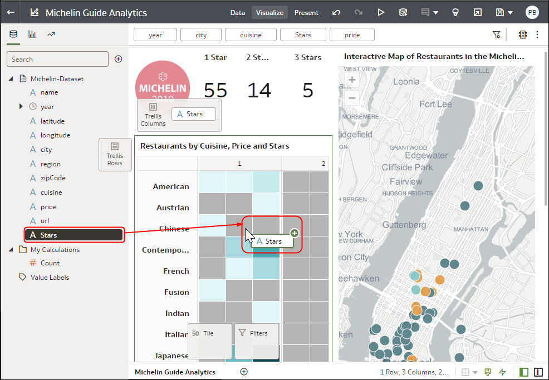Click the back arrow icon
Screen dimensions: 549x380
[x=11, y=12]
